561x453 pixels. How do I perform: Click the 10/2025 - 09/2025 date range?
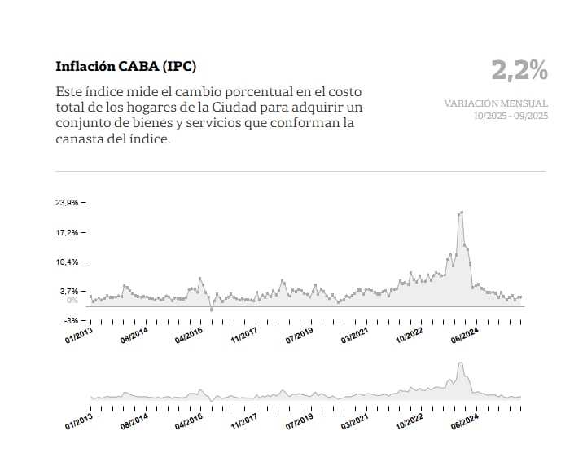click(x=511, y=116)
